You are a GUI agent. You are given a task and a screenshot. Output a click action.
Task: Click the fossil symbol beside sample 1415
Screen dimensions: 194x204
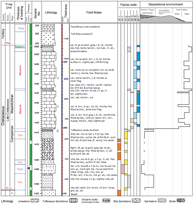(x=58, y=131)
